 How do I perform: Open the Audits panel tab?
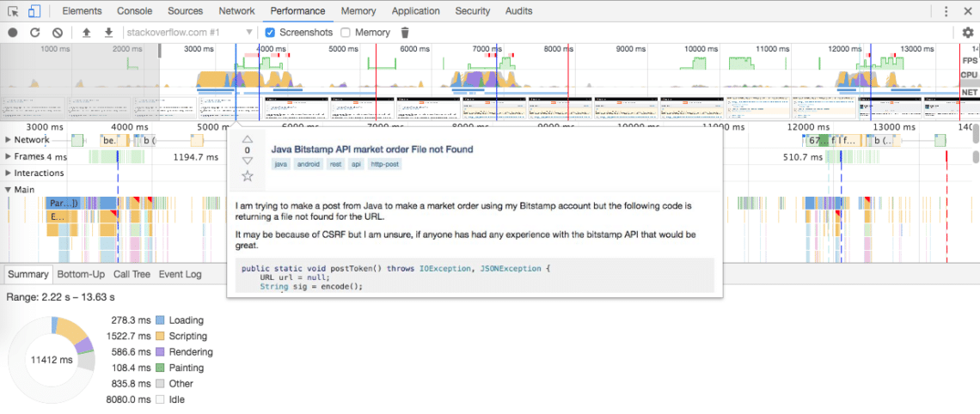coord(518,11)
